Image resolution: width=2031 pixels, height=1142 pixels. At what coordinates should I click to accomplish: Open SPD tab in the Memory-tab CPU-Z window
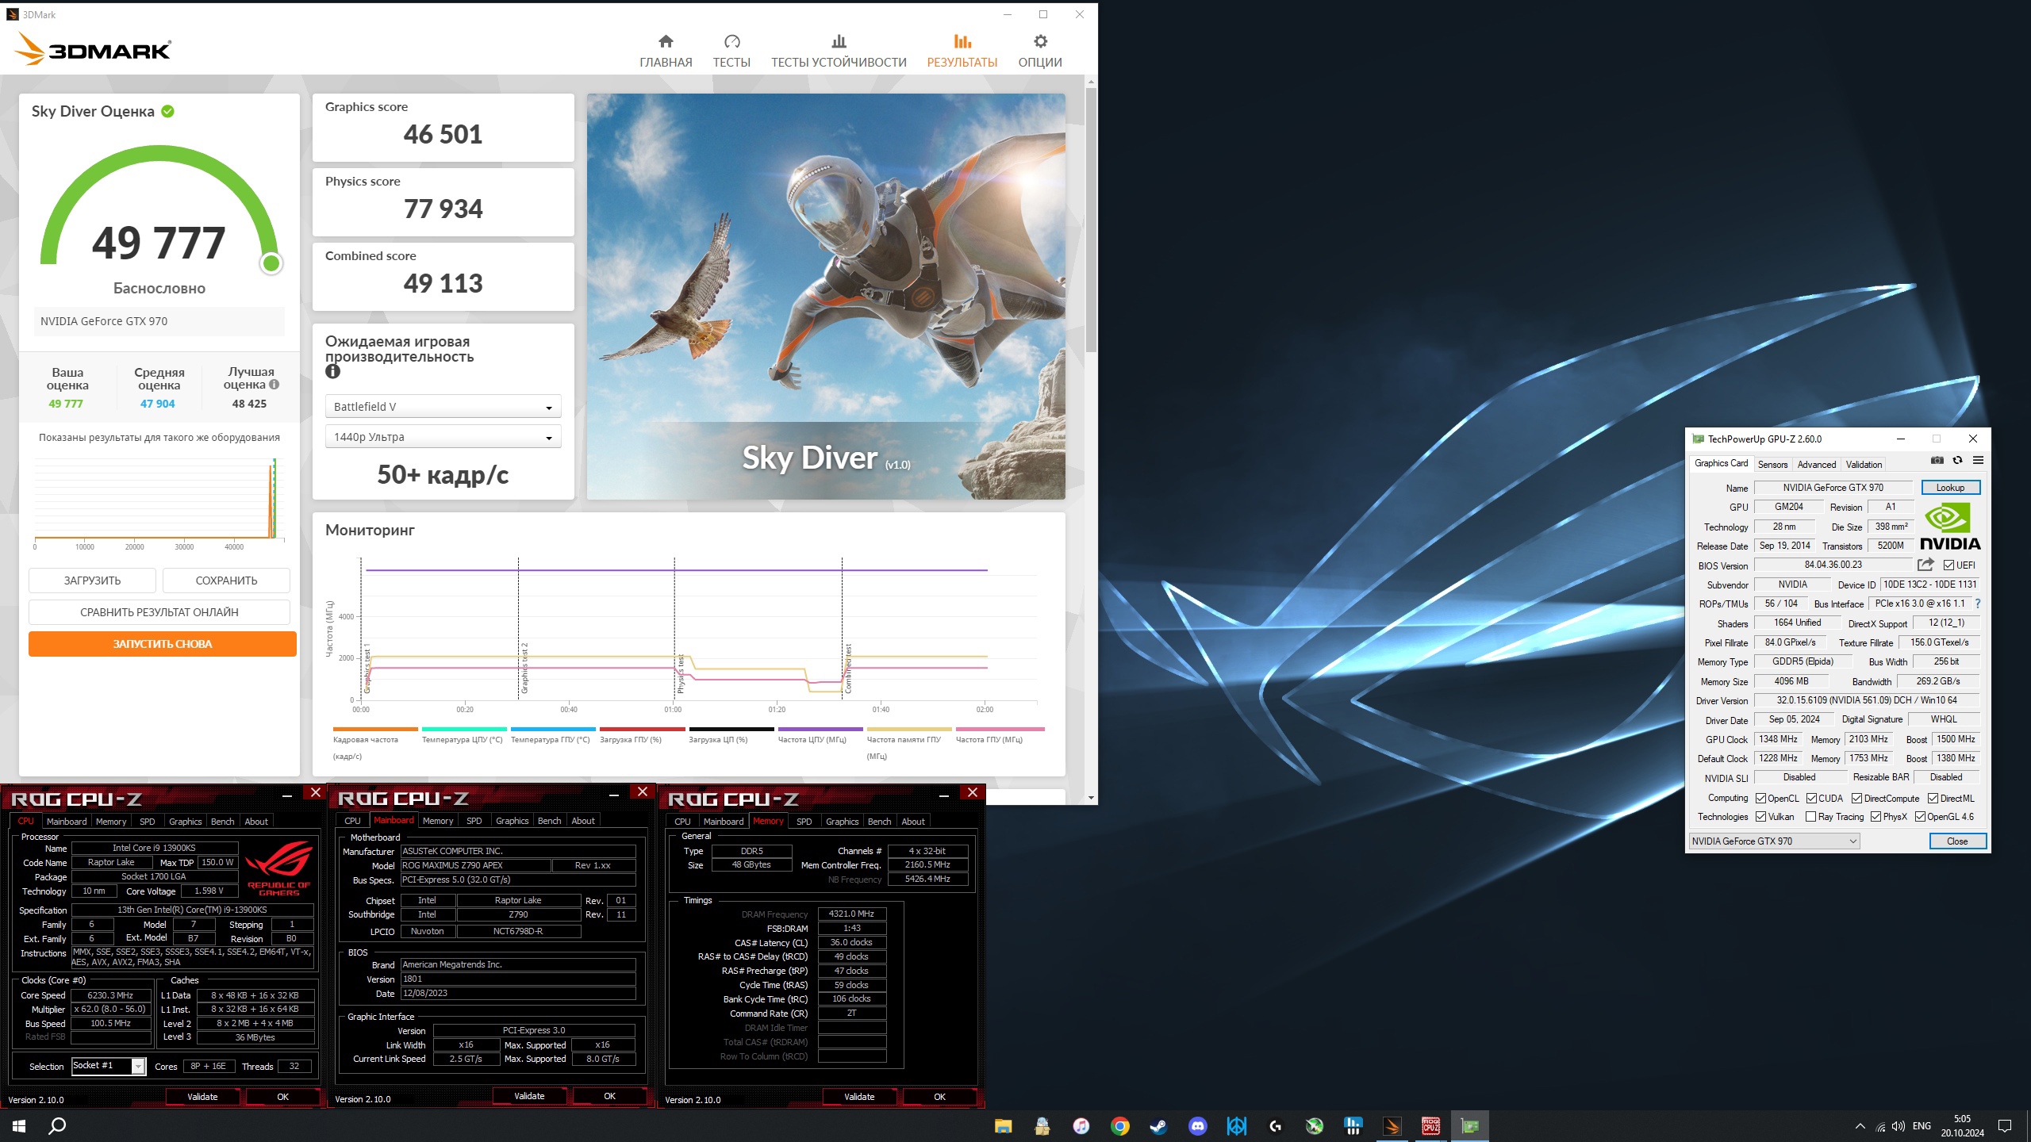[x=804, y=822]
